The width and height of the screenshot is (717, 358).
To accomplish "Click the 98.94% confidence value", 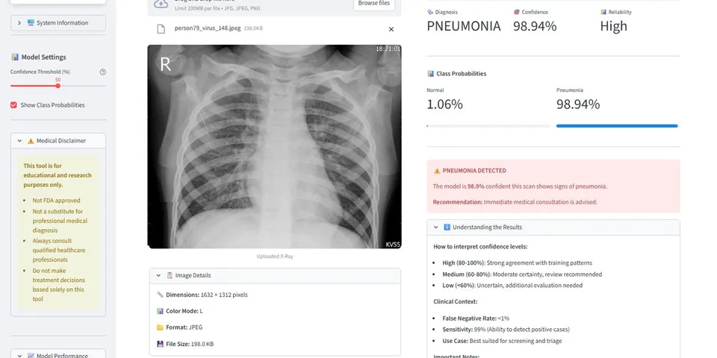I will point(535,26).
